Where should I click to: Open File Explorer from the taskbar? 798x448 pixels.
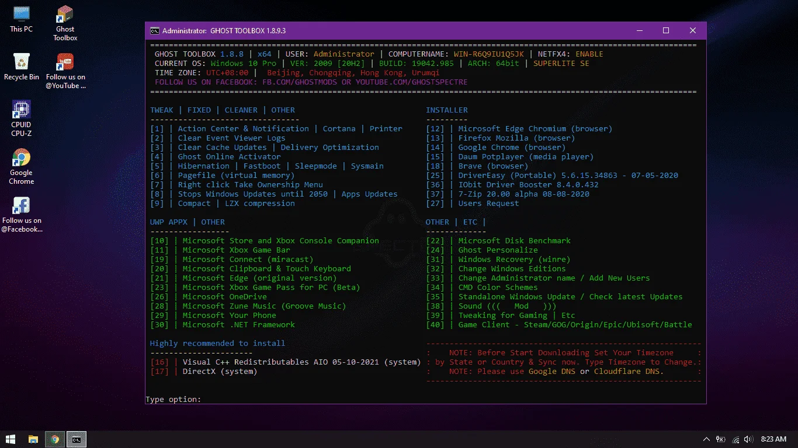[33, 439]
